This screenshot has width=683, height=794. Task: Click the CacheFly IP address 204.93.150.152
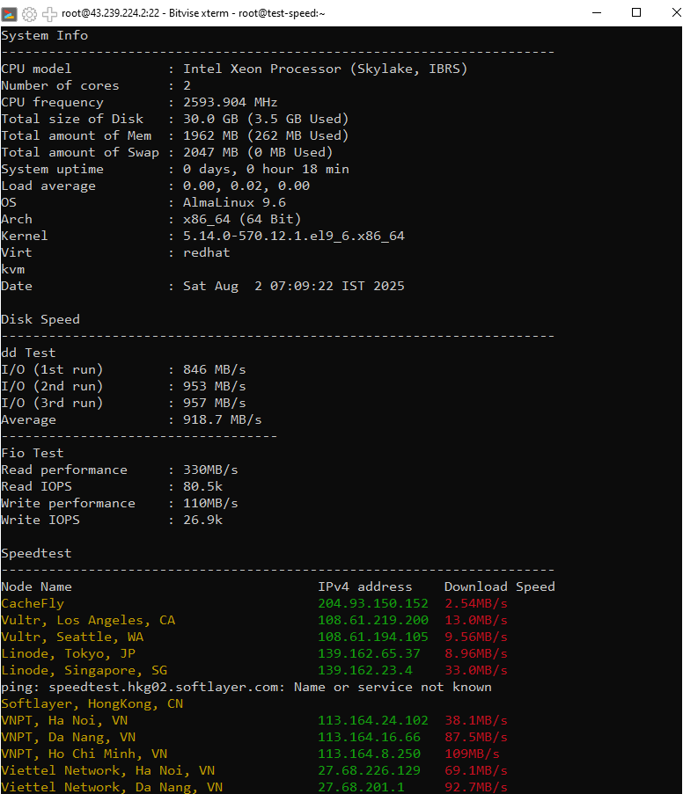pyautogui.click(x=373, y=603)
